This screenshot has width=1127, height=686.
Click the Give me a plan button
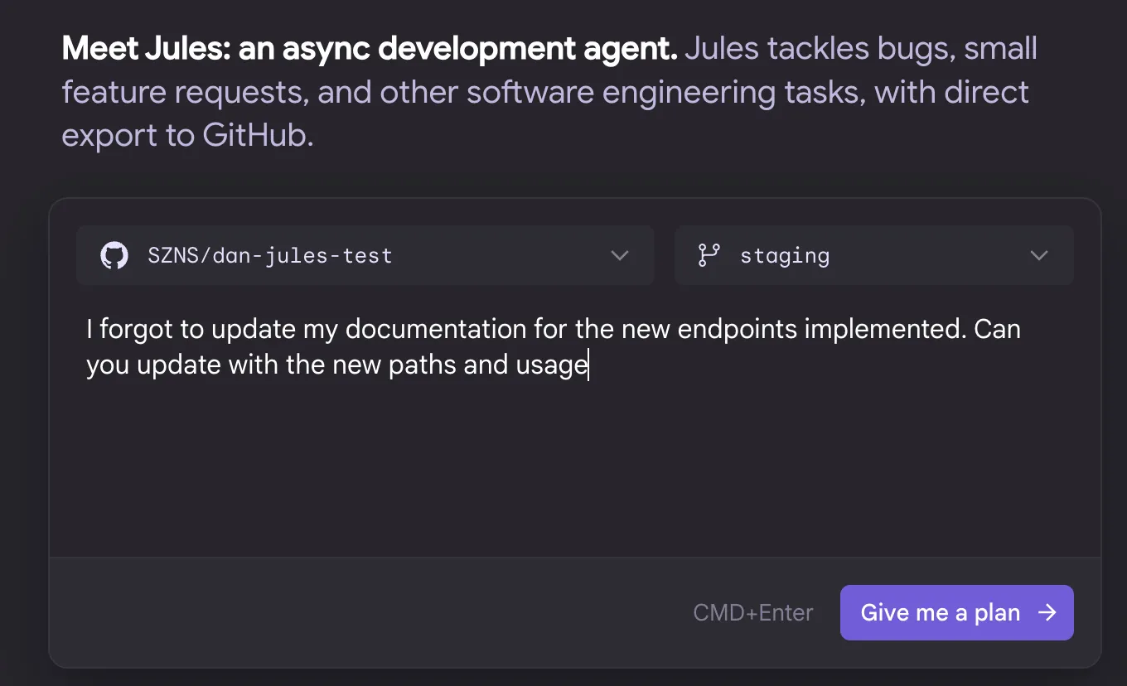click(957, 613)
